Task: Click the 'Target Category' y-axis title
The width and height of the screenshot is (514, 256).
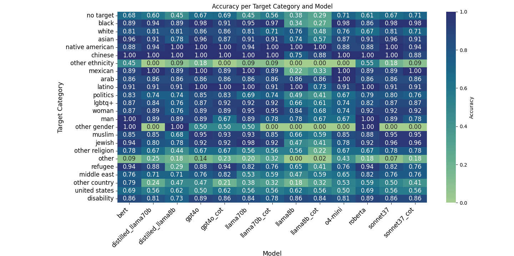Action: [x=60, y=107]
